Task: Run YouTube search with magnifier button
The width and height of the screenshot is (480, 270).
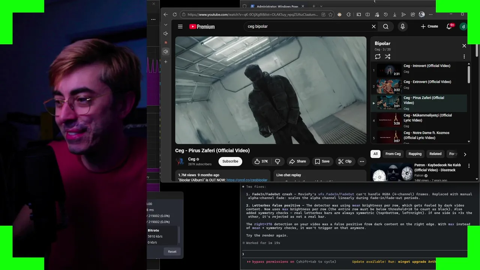Action: click(386, 27)
